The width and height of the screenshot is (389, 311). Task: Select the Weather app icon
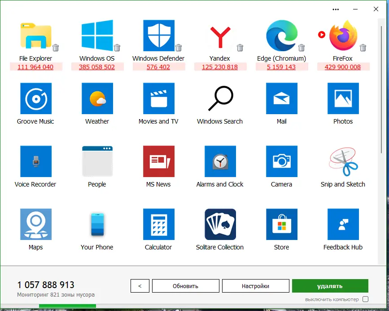click(x=97, y=98)
